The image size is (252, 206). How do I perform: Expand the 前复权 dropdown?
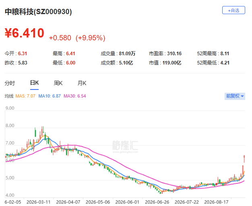[235, 96]
